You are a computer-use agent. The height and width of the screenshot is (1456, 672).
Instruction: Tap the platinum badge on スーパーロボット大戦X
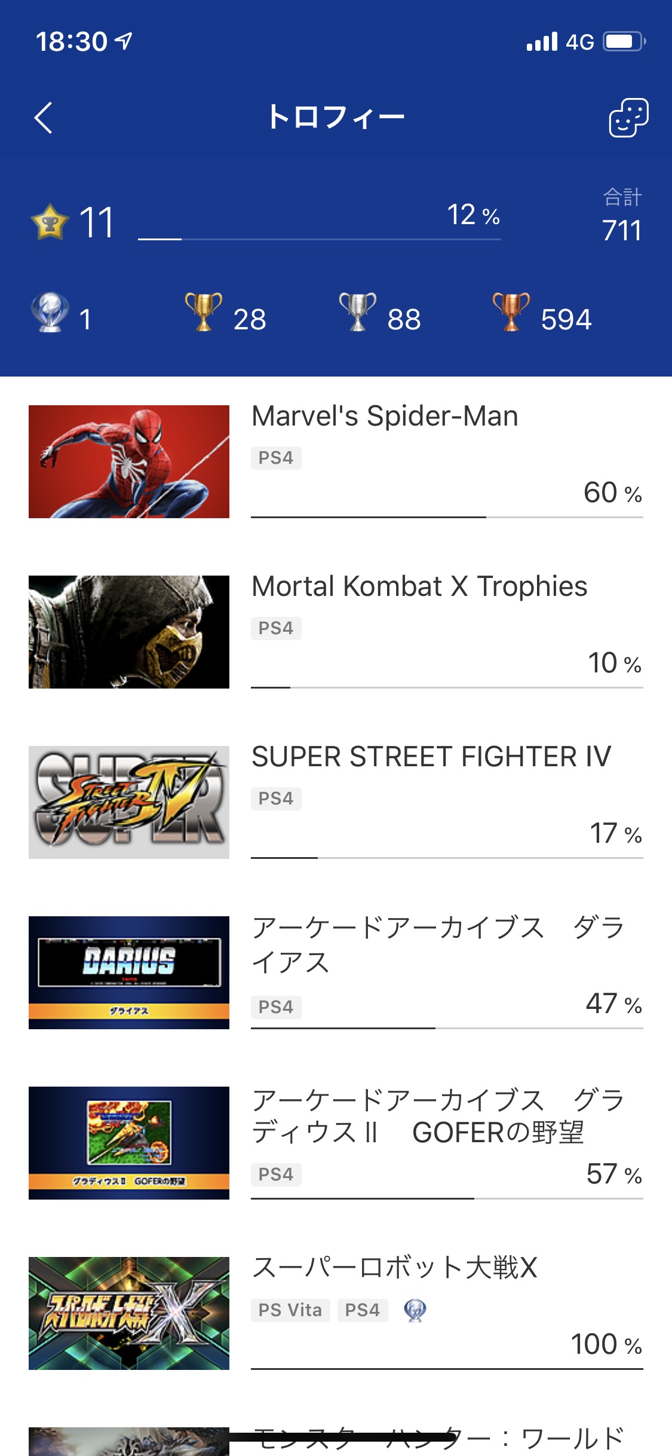[415, 1310]
